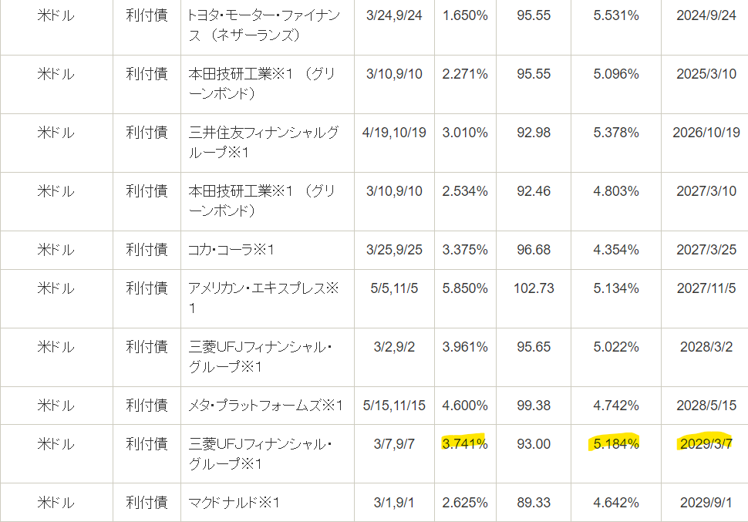Click the 4.354% yield for コカ・コーラ
Screen dimensions: 748x522
(615, 250)
